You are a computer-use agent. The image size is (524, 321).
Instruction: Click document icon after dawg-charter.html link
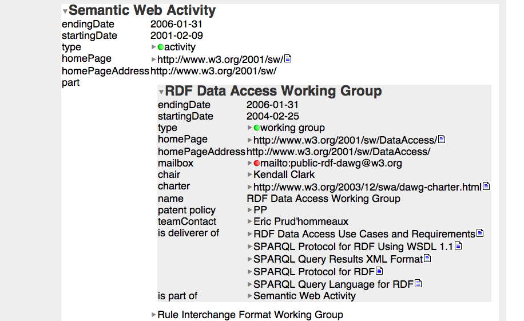[486, 187]
